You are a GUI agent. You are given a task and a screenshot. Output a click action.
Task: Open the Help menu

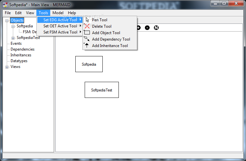pos(72,13)
